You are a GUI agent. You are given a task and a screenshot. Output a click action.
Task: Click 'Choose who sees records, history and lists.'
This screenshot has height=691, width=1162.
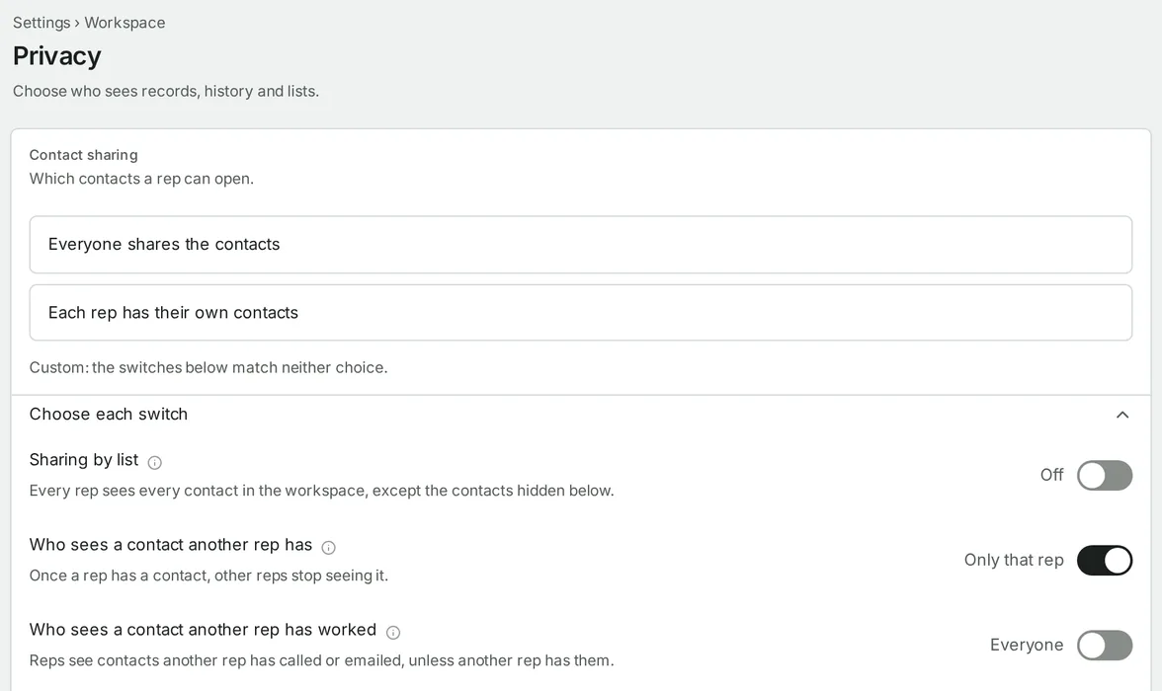166,91
